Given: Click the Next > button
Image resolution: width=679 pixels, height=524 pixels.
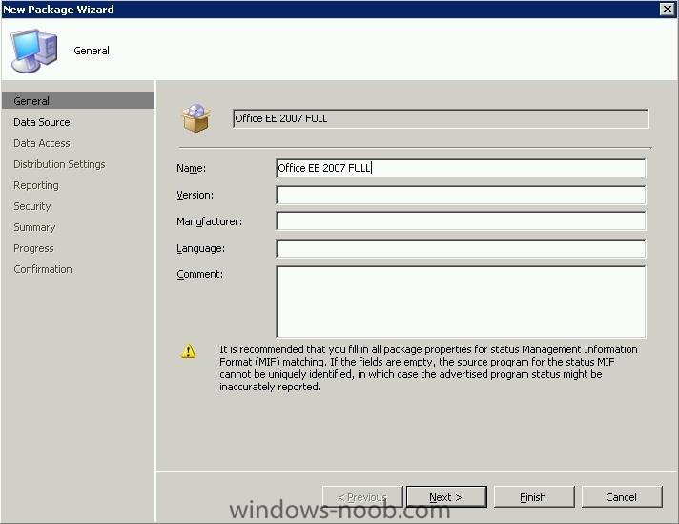Looking at the screenshot, I should [x=446, y=496].
